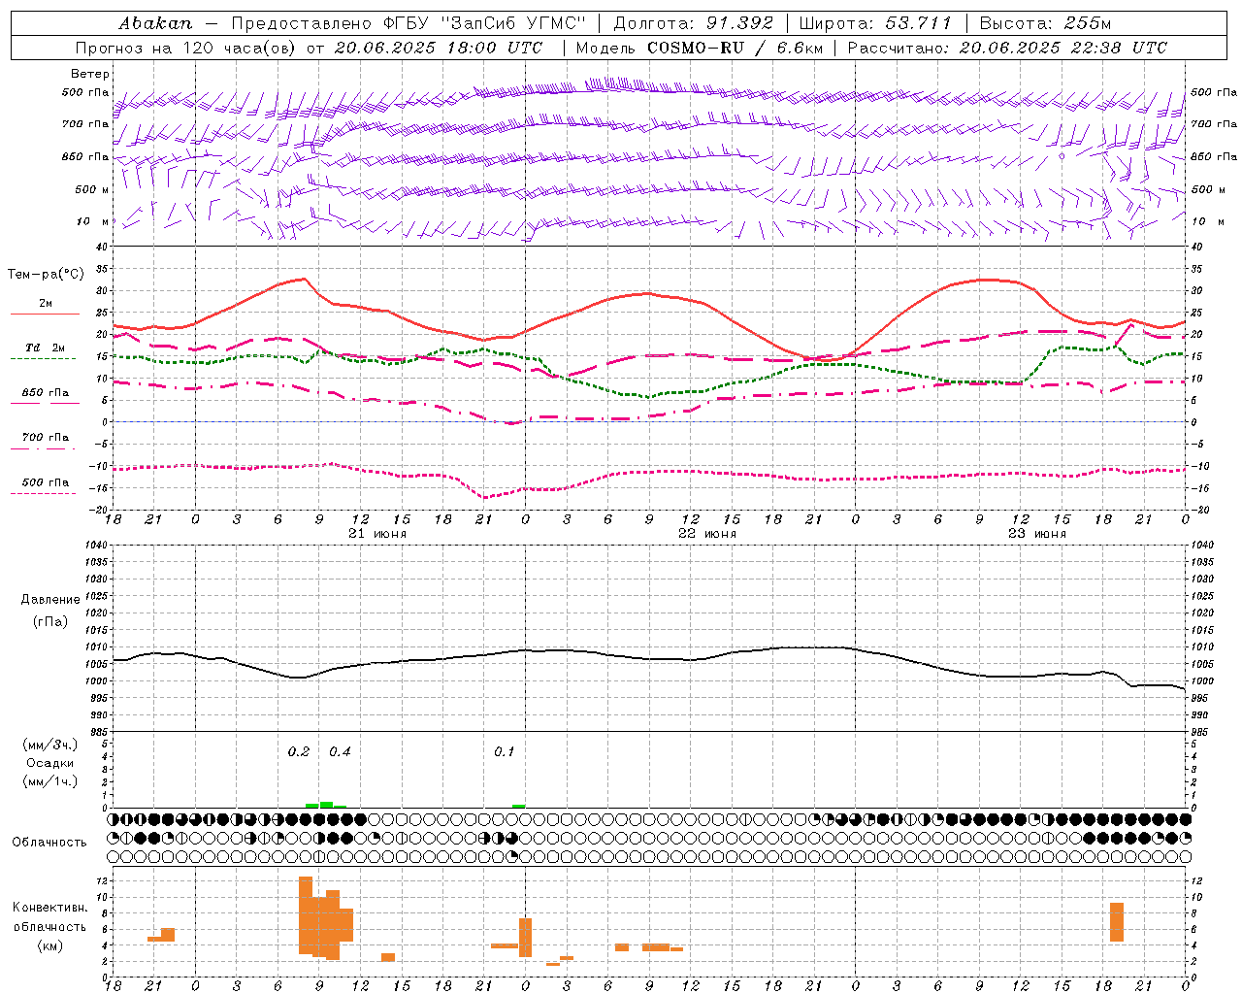
Task: Select the dotted legend line under temperature "500 гПа"
Action: click(44, 494)
